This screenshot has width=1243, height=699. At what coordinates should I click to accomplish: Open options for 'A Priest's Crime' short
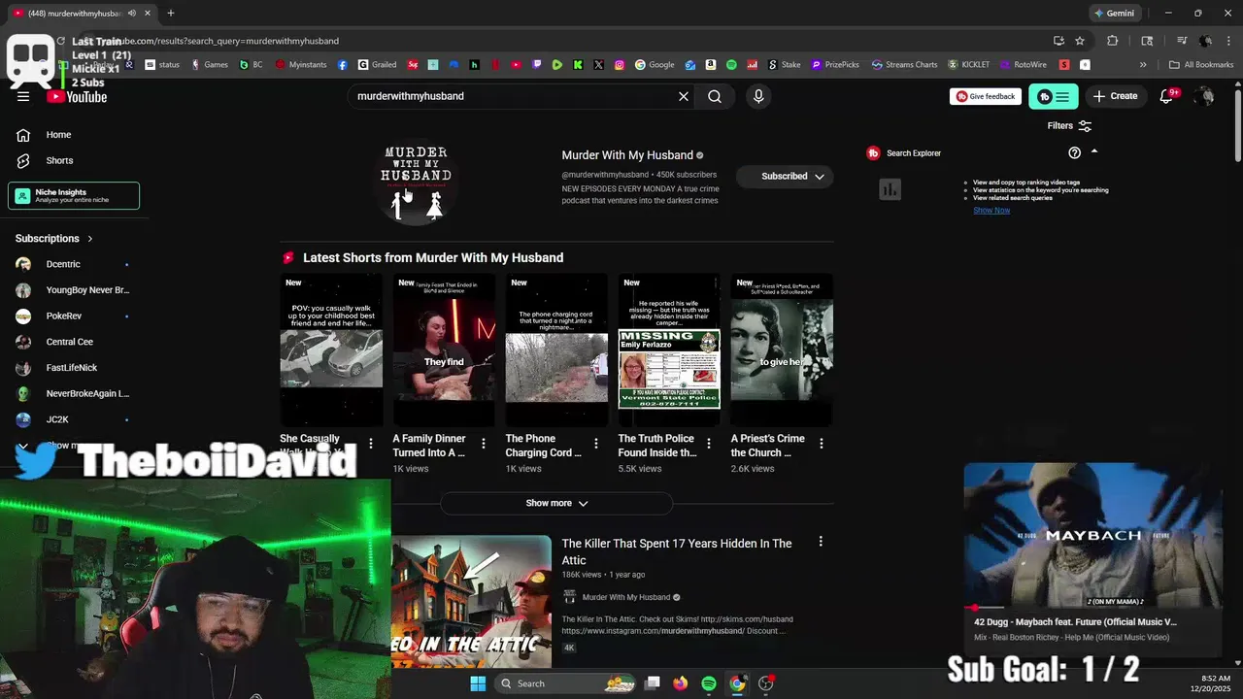point(821,444)
